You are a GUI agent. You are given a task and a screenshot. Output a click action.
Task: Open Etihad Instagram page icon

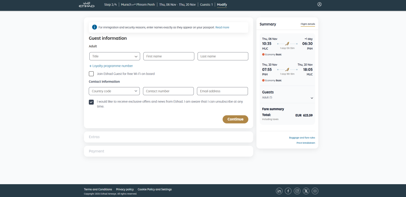pyautogui.click(x=297, y=191)
